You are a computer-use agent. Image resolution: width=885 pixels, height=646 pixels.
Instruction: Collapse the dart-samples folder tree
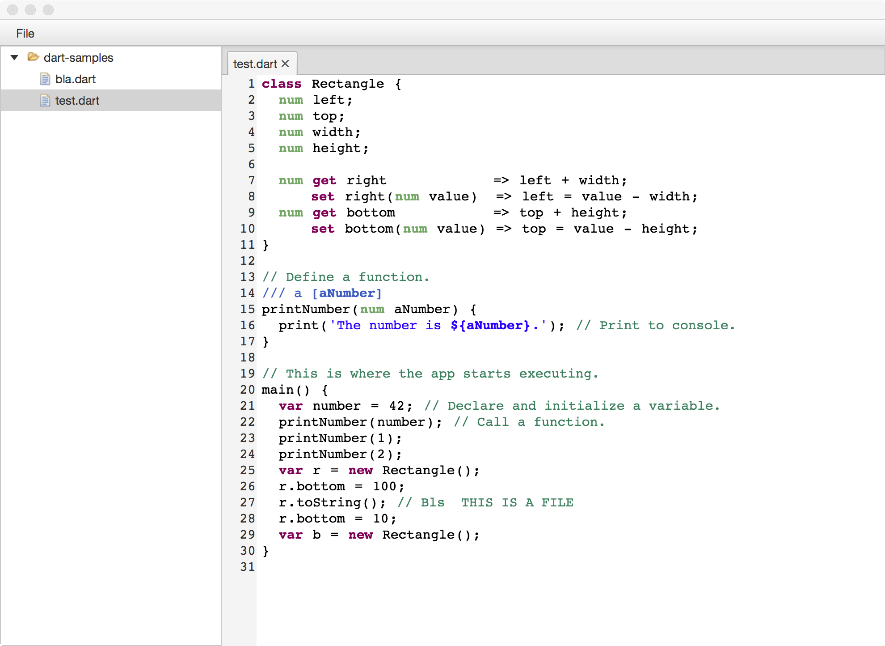pos(14,58)
